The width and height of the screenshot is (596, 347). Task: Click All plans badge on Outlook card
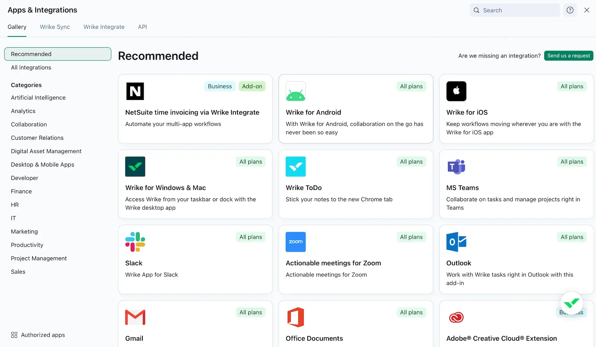click(x=572, y=237)
